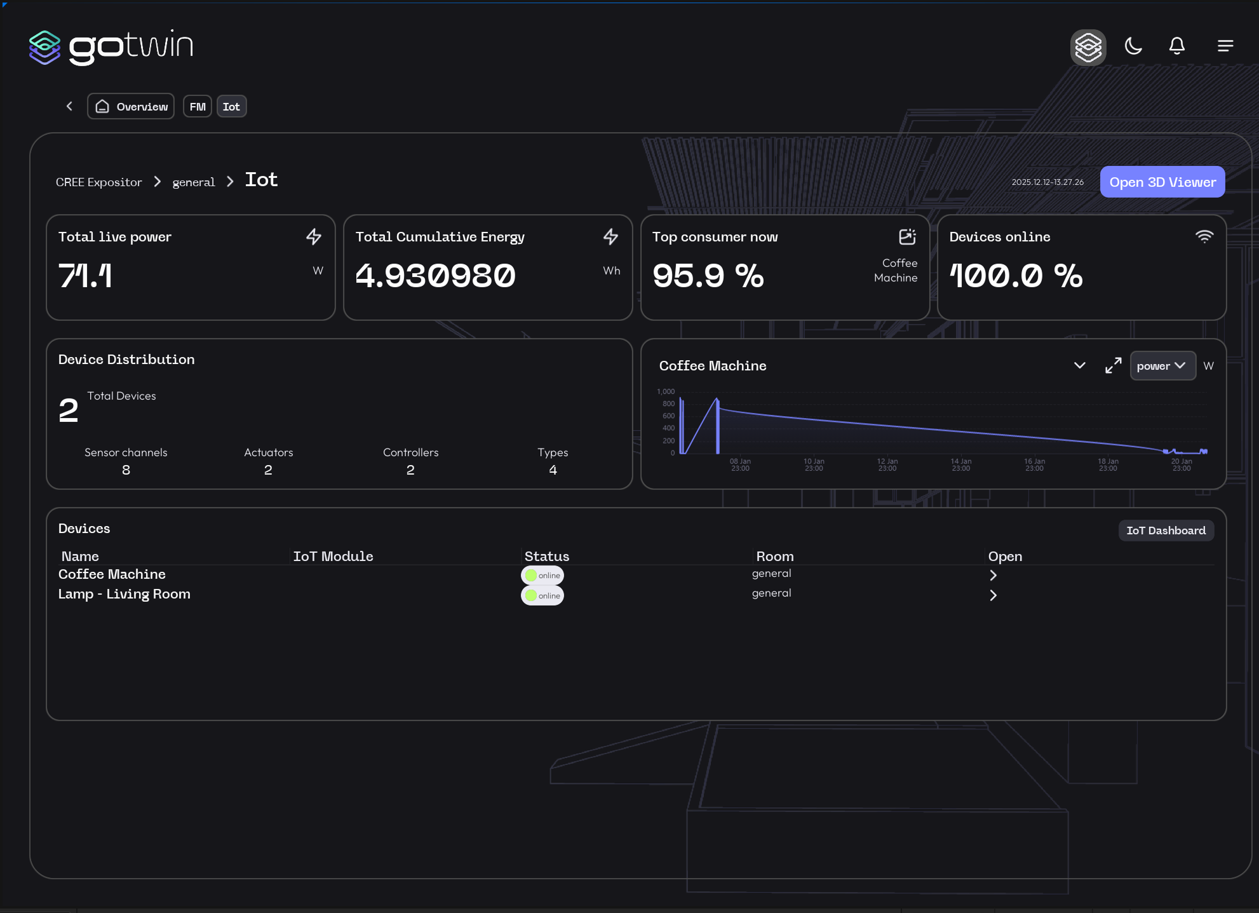Screen dimensions: 1259x913
Task: Click the Name column header
Action: point(80,557)
